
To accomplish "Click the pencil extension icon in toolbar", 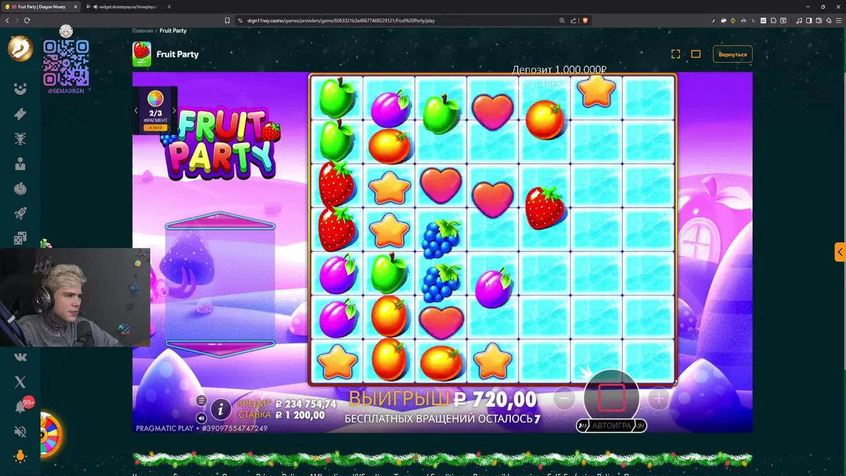I will point(714,20).
